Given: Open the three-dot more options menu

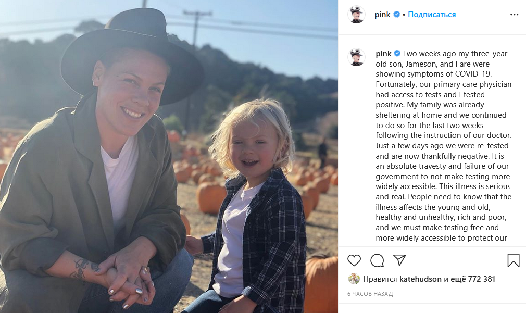Looking at the screenshot, I should (x=514, y=15).
